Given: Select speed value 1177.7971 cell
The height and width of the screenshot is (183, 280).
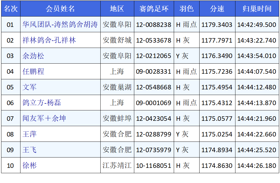Looking at the screenshot, I should (217, 40).
